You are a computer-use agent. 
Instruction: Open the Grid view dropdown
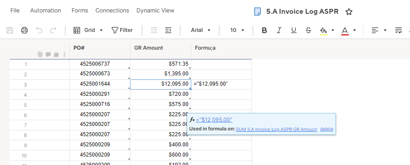pyautogui.click(x=88, y=30)
